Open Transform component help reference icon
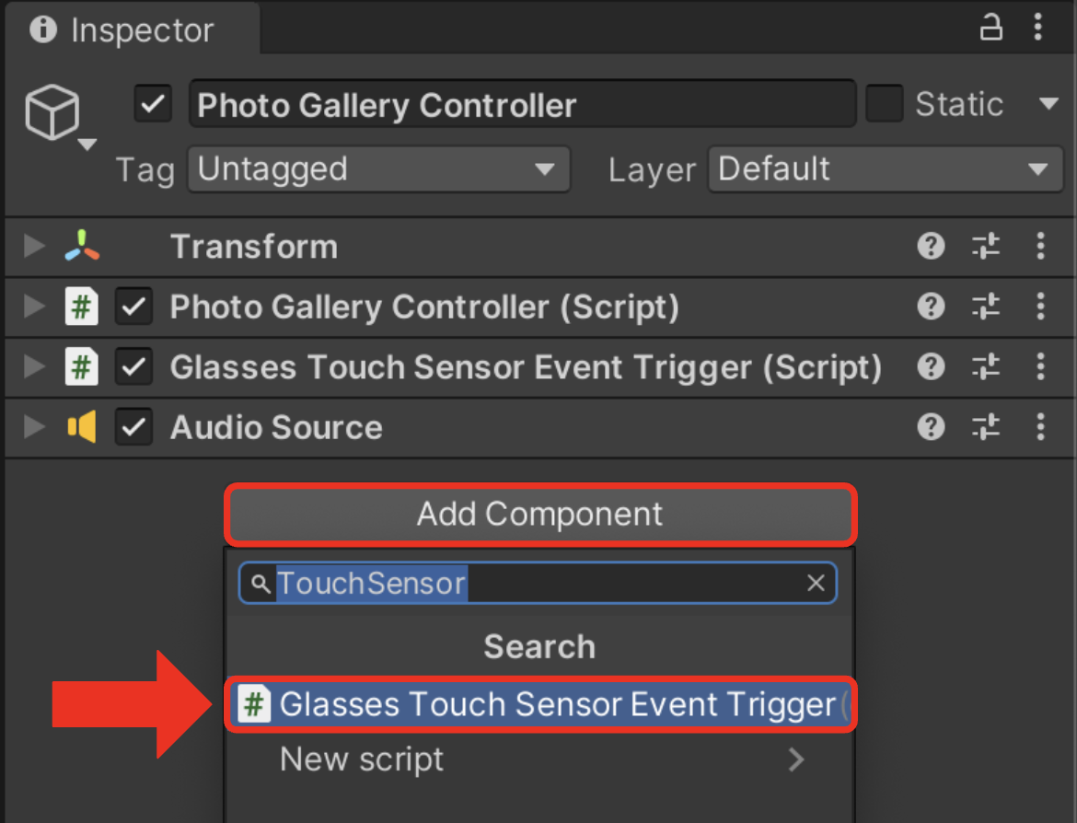1077x823 pixels. [x=931, y=246]
